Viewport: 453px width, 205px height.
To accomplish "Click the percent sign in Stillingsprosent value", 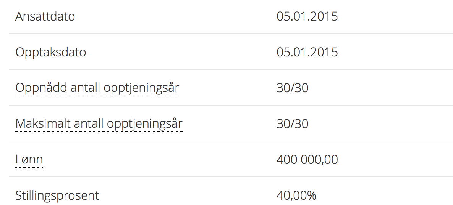I will tap(312, 195).
